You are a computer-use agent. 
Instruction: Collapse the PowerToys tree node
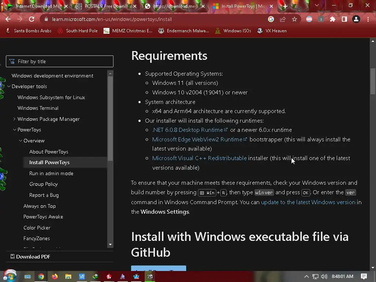coord(15,130)
